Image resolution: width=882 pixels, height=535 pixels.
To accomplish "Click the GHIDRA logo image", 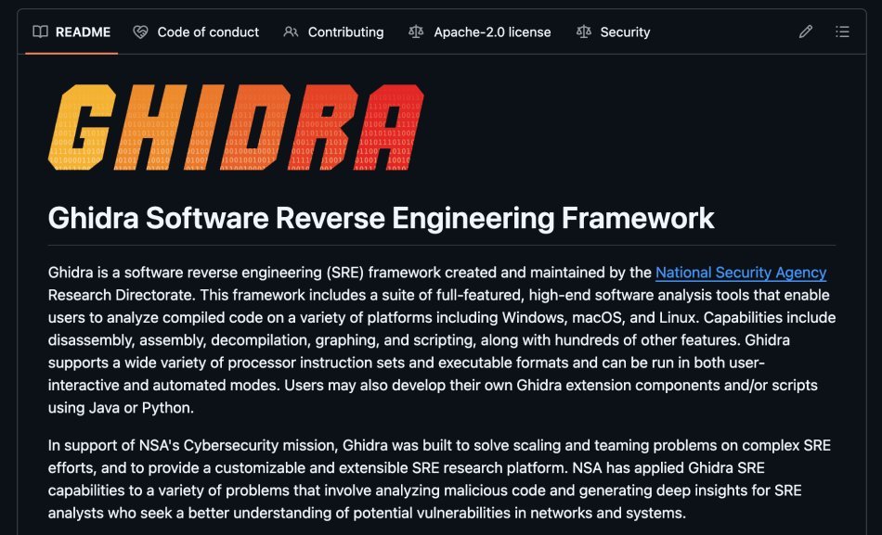I will click(x=236, y=127).
